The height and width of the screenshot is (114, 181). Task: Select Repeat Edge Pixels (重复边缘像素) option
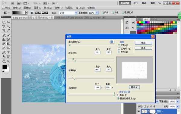click(x=118, y=99)
